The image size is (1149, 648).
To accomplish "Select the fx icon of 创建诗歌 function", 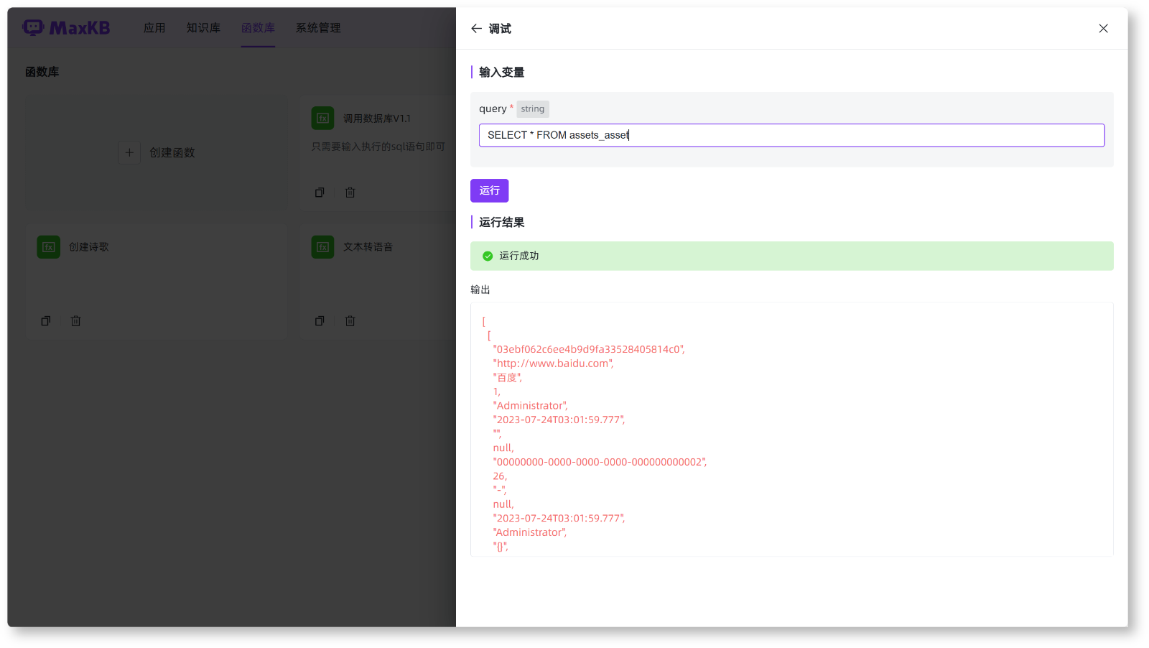I will pyautogui.click(x=48, y=246).
